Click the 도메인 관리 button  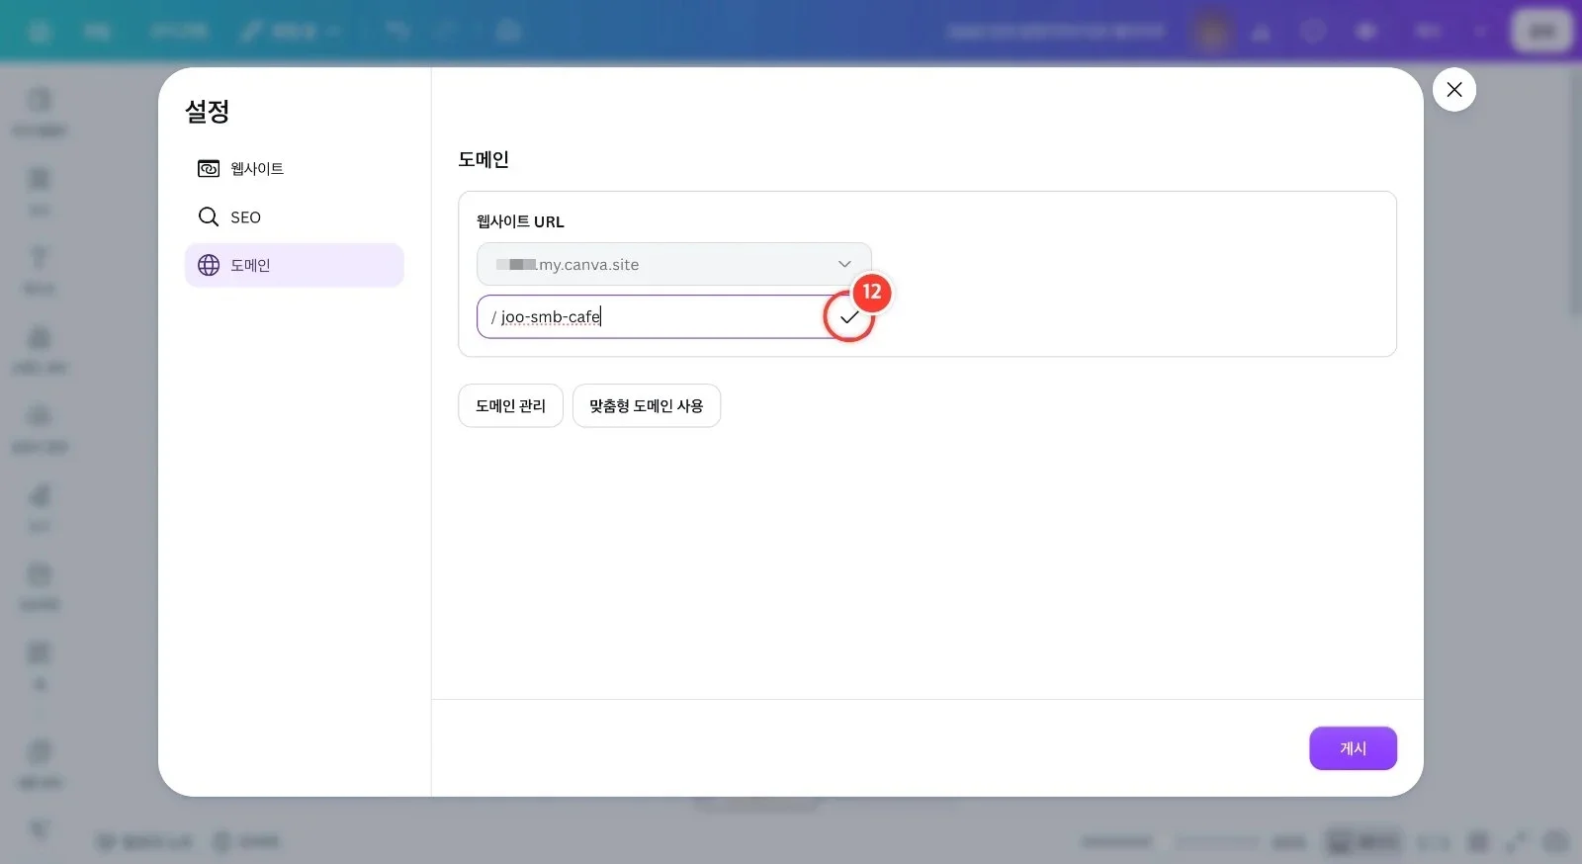[510, 405]
